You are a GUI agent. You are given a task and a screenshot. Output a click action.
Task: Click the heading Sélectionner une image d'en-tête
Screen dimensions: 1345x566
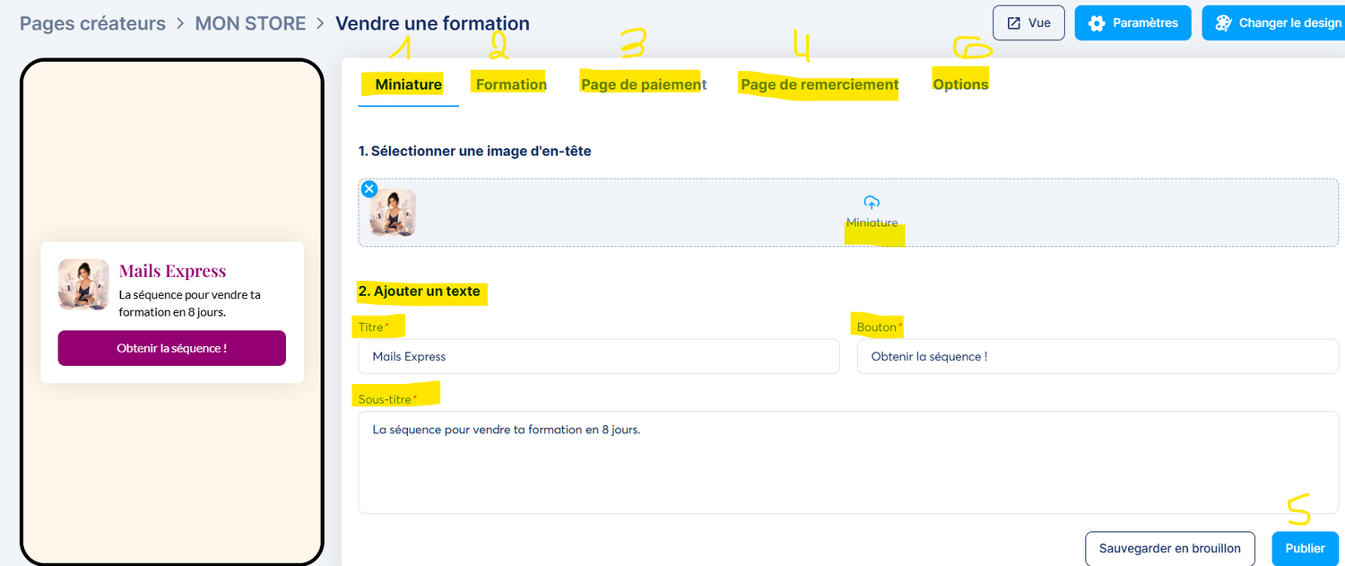tap(474, 152)
